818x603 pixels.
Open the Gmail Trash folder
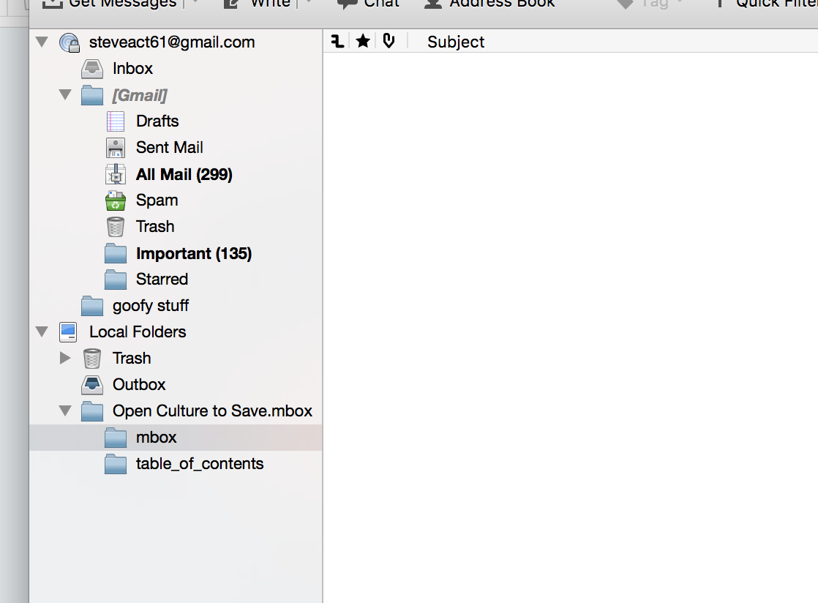click(x=154, y=227)
